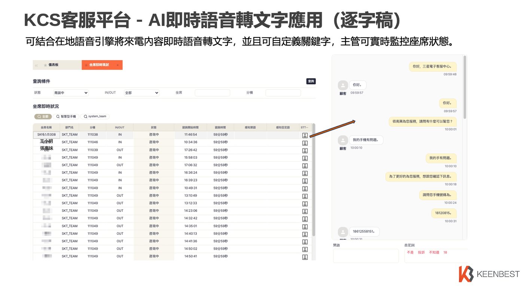This screenshot has width=524, height=286.
Task: Click customer avatar beside the 你好。 message
Action: pyautogui.click(x=342, y=85)
